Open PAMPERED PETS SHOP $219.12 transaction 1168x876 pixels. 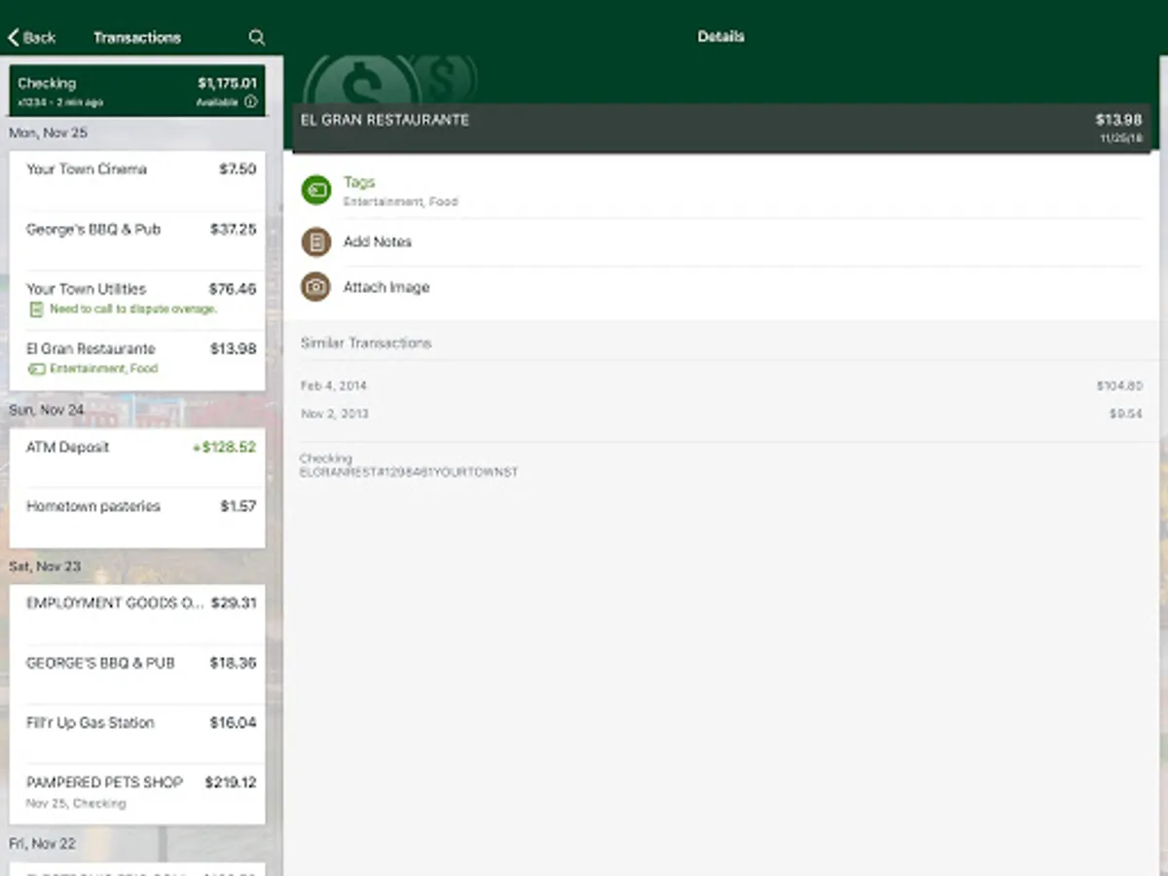[x=137, y=793]
